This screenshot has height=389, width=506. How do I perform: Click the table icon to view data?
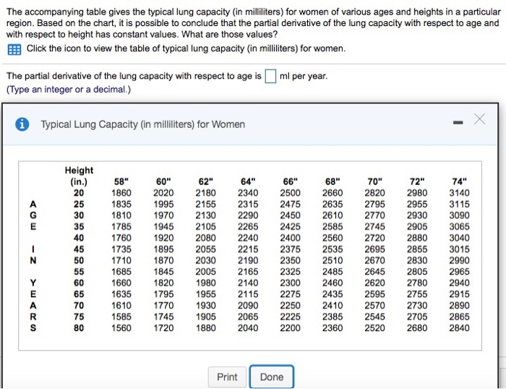coord(14,49)
